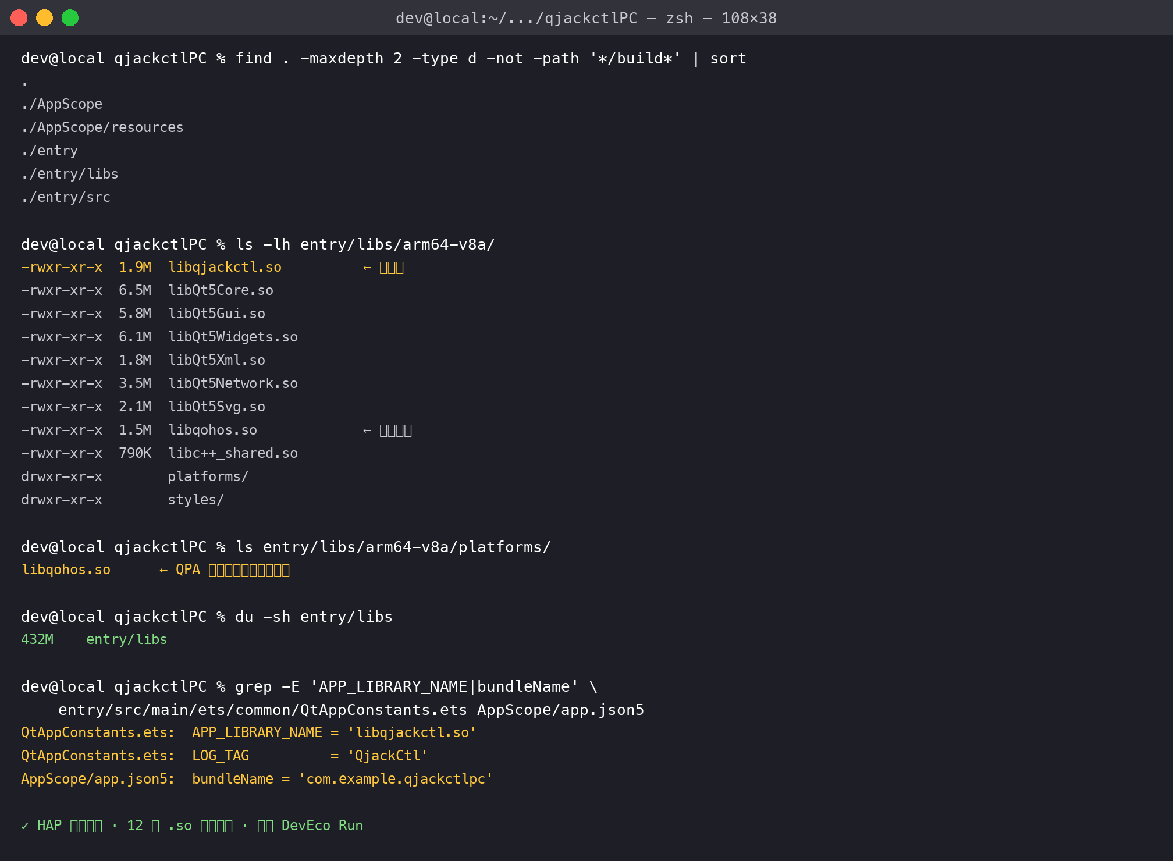Select the ./entry directory line
Viewport: 1173px width, 861px height.
click(x=49, y=151)
